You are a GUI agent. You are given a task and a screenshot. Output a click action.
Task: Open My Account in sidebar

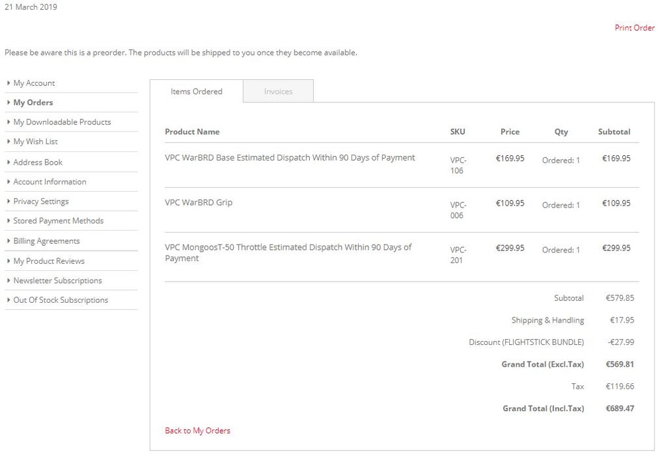tap(34, 83)
